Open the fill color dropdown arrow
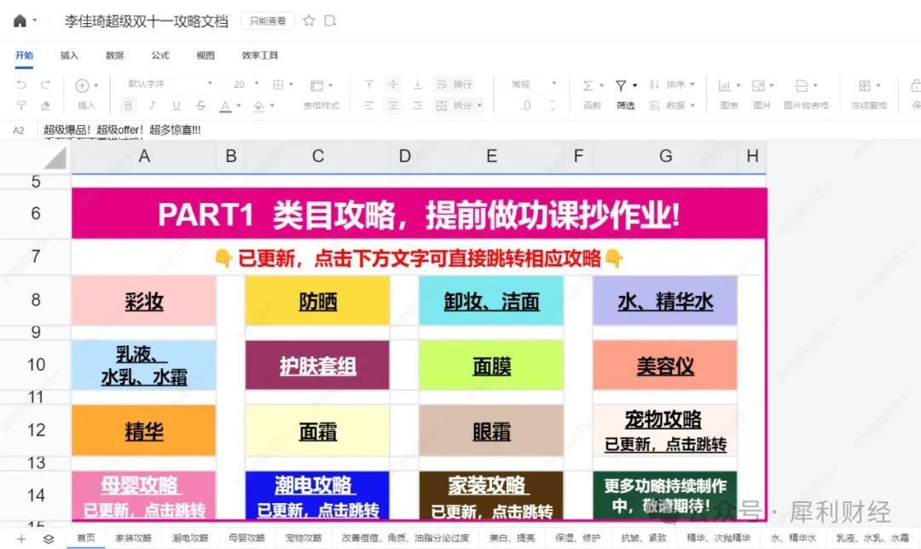This screenshot has height=549, width=921. click(273, 106)
